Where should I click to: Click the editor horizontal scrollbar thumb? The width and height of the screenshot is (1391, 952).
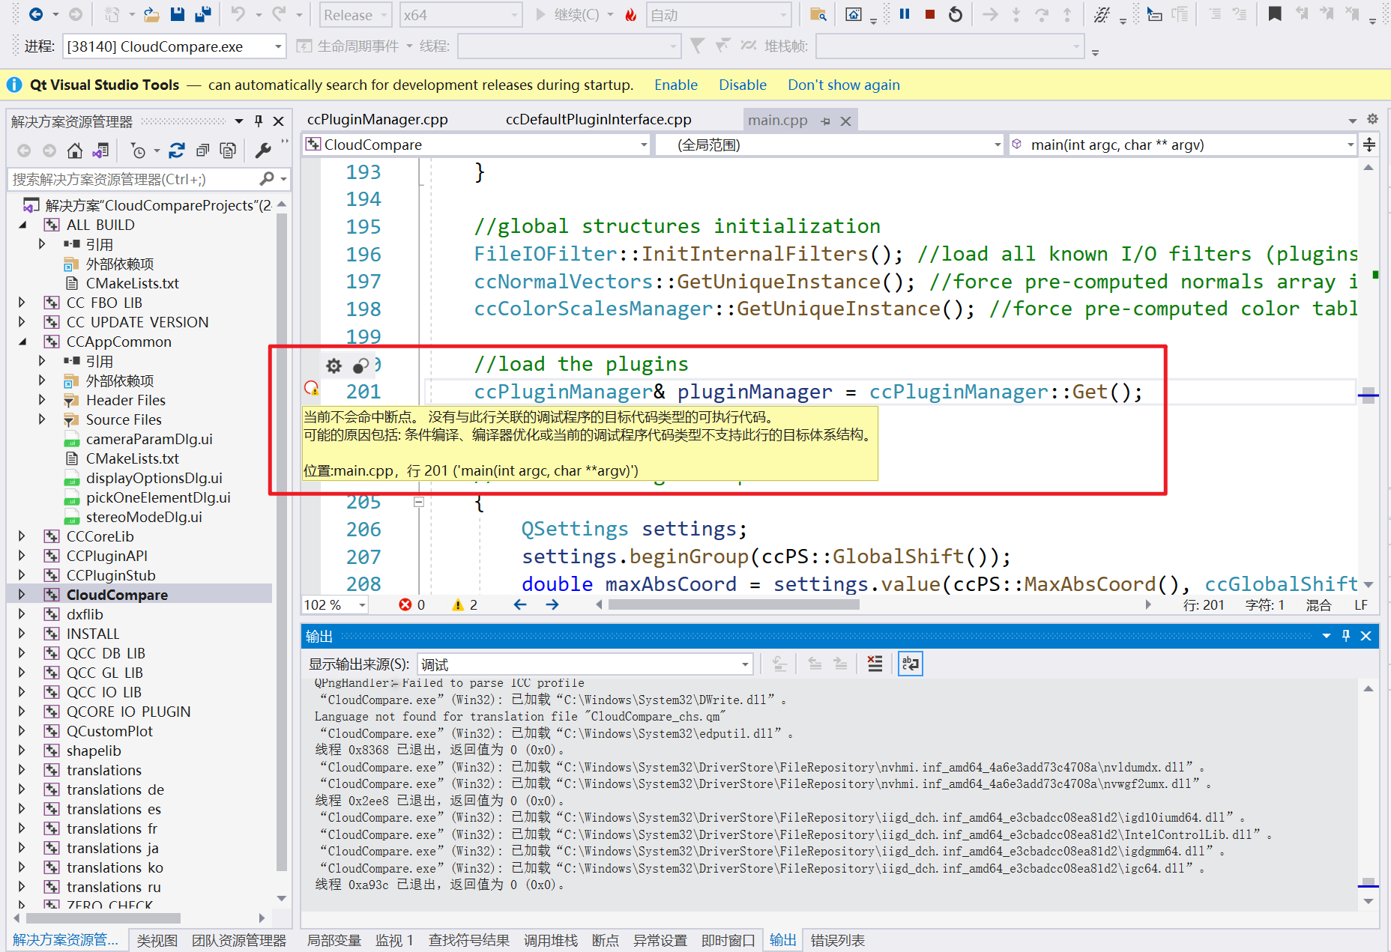point(734,604)
